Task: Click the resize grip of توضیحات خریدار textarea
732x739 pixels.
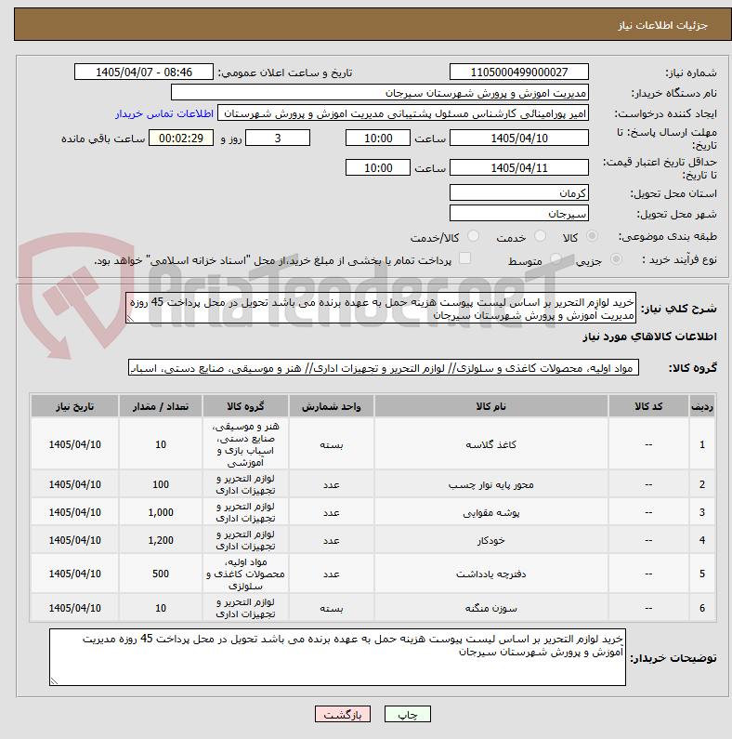Action: pyautogui.click(x=54, y=681)
